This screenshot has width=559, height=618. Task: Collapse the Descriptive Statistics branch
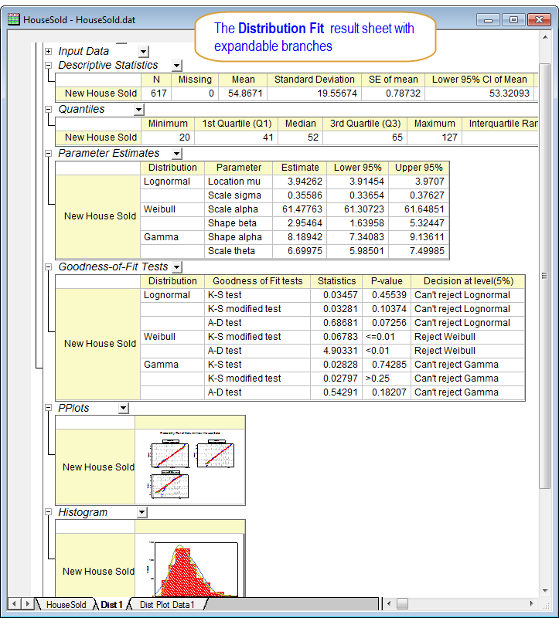48,66
